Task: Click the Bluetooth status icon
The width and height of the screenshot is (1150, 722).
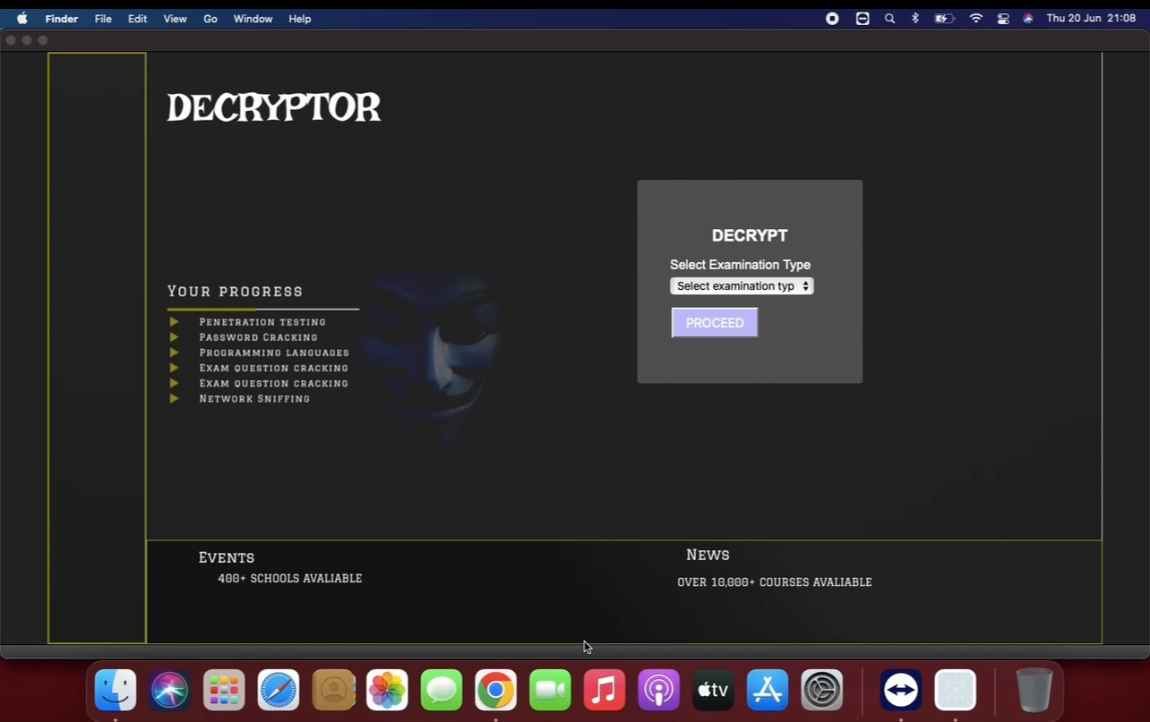Action: [x=915, y=19]
